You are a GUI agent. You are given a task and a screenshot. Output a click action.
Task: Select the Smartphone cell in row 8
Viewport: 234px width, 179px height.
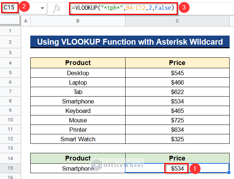(x=78, y=101)
